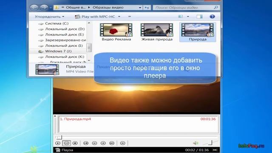Select the Природа.mp4 playlist entry

click(139, 119)
